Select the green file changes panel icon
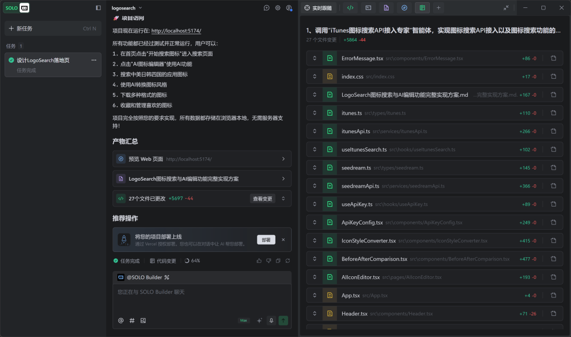The width and height of the screenshot is (571, 337). pyautogui.click(x=421, y=7)
